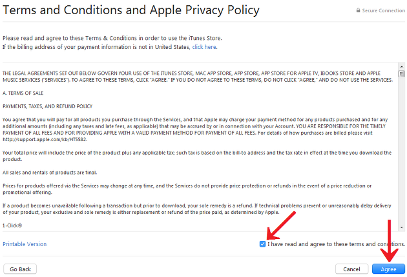Click the Secure Connection padlock icon

358,10
